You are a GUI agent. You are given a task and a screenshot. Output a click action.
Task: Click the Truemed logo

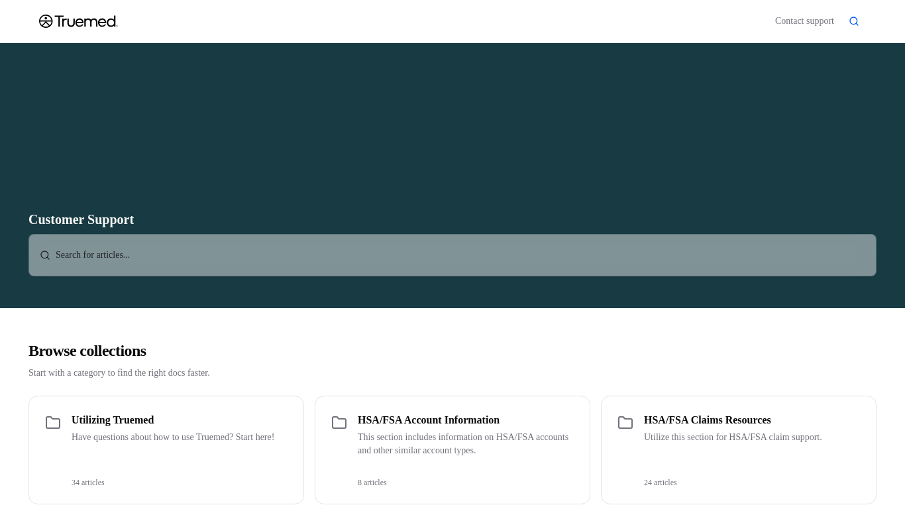tap(78, 21)
